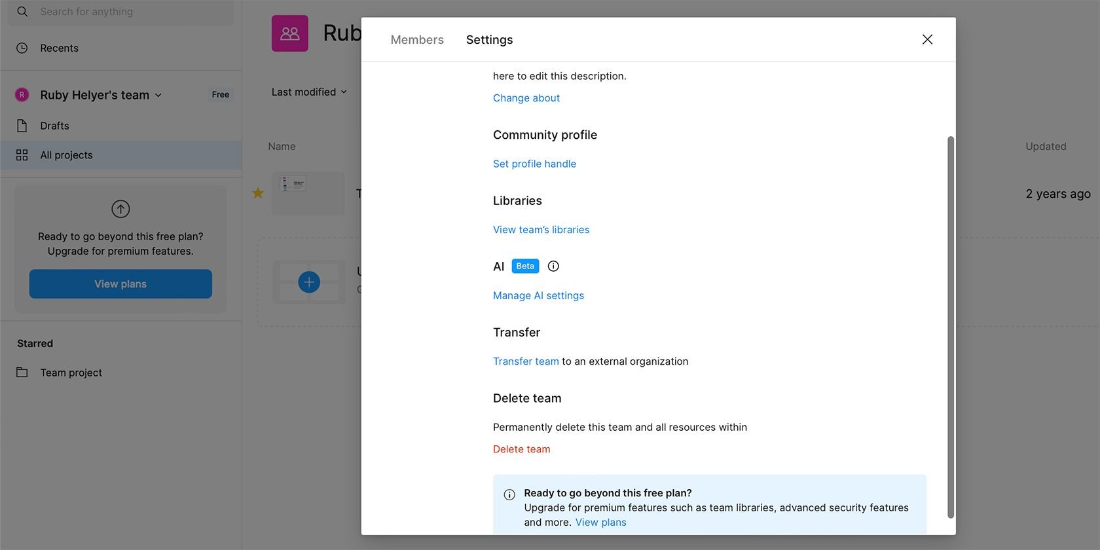Click the AI info circle icon
The image size is (1100, 550).
(x=553, y=266)
